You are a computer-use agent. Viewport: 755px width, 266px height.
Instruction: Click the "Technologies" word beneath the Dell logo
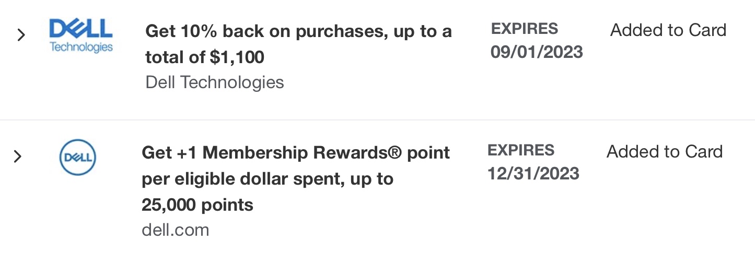coord(81,47)
